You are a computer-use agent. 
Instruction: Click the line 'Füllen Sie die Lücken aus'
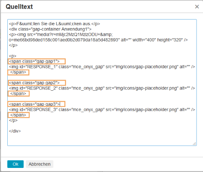pyautogui.click(x=54, y=24)
